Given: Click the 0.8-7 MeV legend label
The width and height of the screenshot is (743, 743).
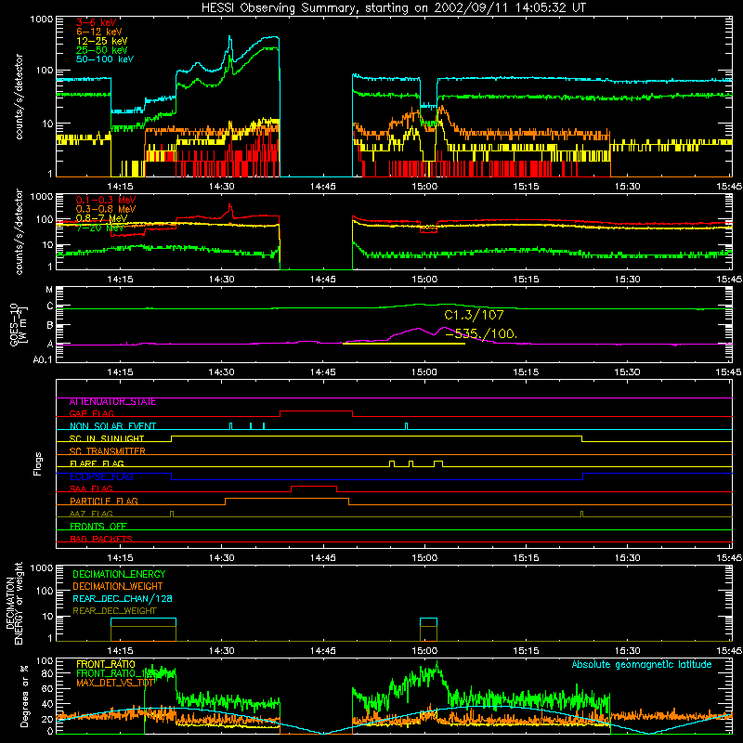Looking at the screenshot, I should (102, 218).
